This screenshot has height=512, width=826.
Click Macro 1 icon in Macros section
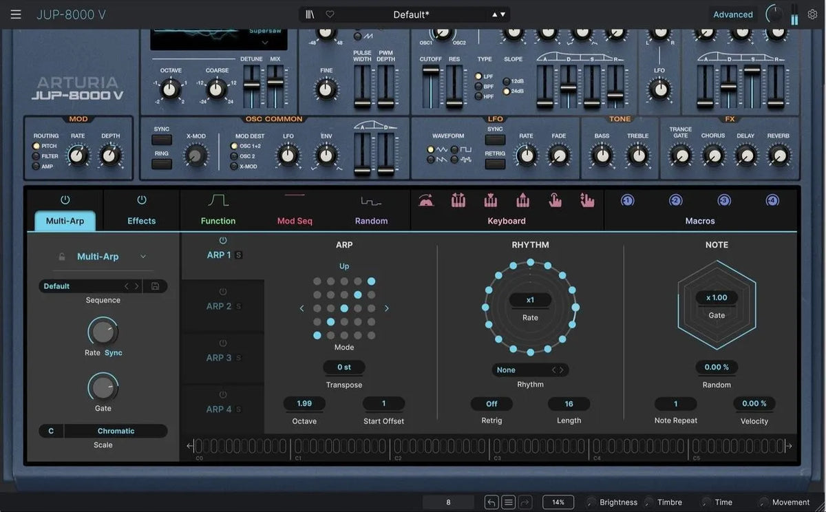627,200
